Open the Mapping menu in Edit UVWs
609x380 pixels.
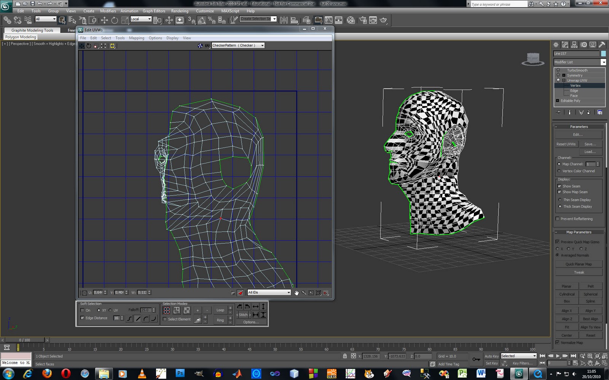[137, 38]
